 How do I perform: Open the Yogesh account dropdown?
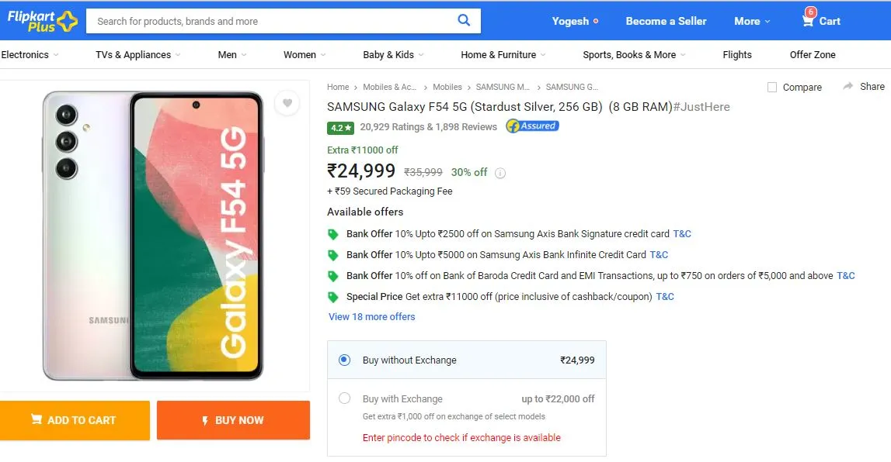[x=575, y=21]
